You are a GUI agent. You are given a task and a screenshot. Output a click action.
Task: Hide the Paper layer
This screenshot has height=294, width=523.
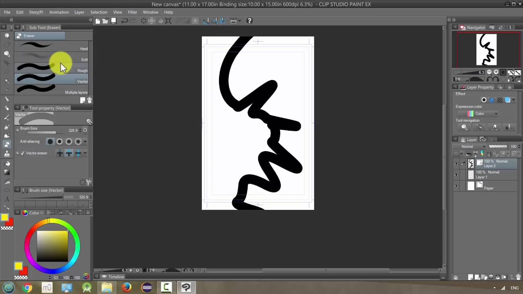(456, 186)
